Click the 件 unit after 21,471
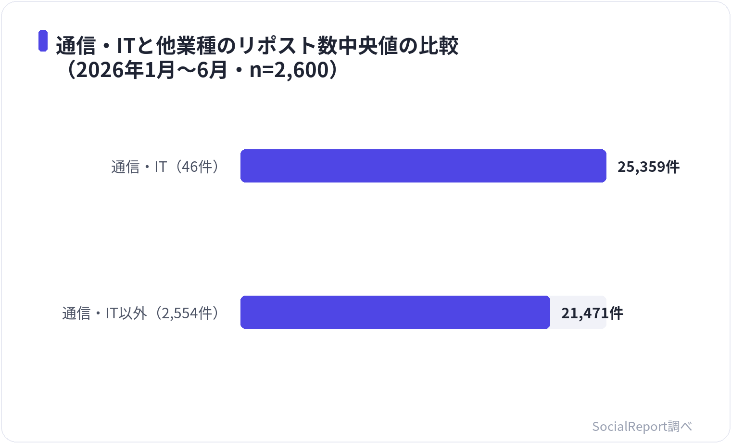The image size is (731, 443). tap(616, 313)
